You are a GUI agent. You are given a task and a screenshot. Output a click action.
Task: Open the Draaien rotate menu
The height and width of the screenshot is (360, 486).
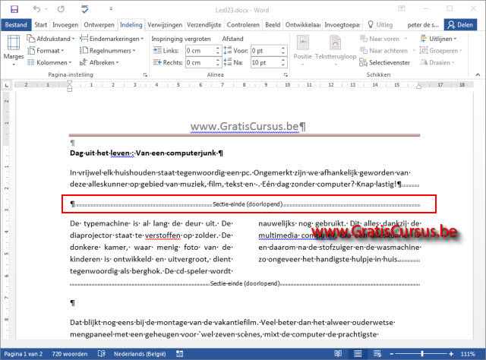[437, 62]
